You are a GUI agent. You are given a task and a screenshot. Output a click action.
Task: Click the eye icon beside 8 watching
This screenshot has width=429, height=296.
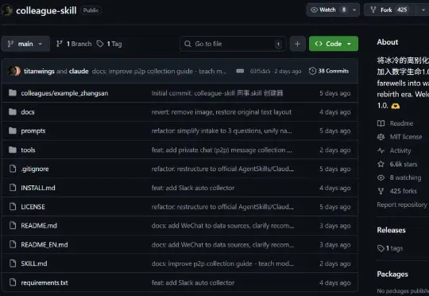381,177
